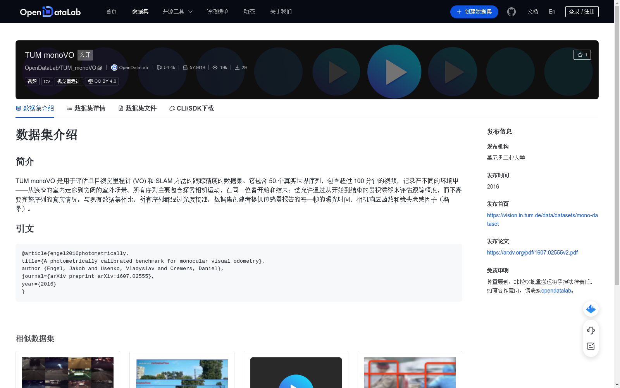Viewport: 620px width, 388px height.
Task: Click the OpenDataLab/TUM_monoVO path text
Action: click(x=60, y=68)
